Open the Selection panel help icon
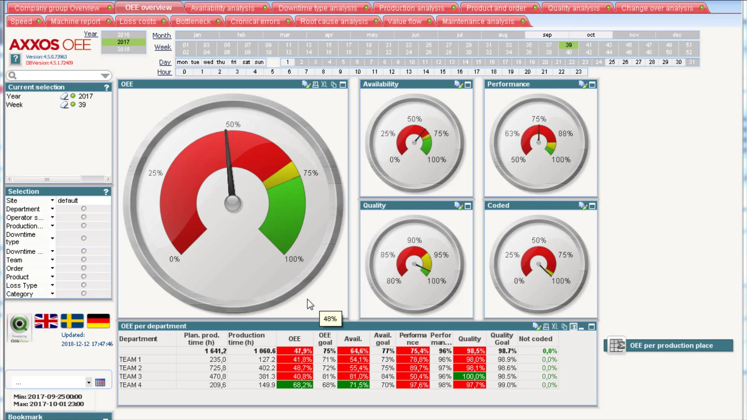747x420 pixels. pyautogui.click(x=106, y=192)
